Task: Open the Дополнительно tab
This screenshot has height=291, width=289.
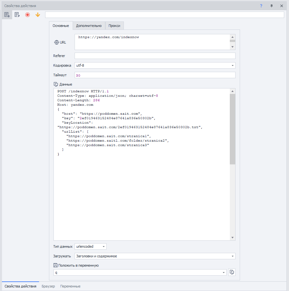Action: (89, 26)
